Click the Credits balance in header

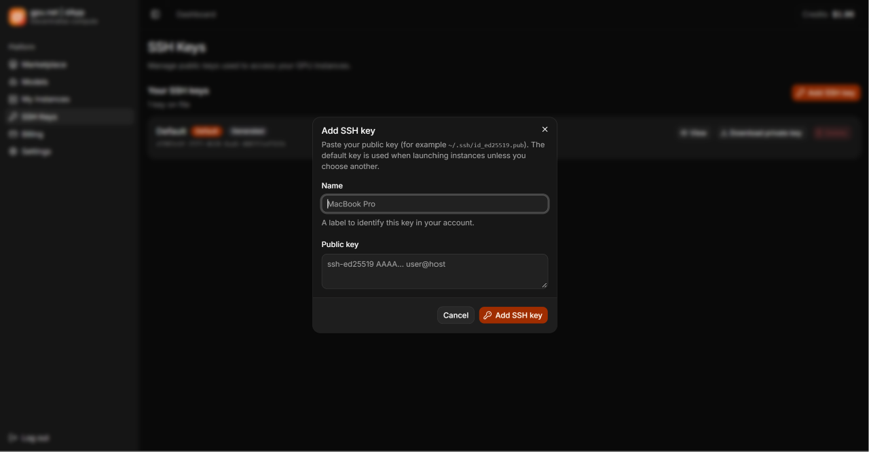[828, 14]
